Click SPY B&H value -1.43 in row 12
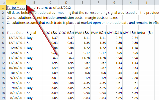 click(130, 63)
